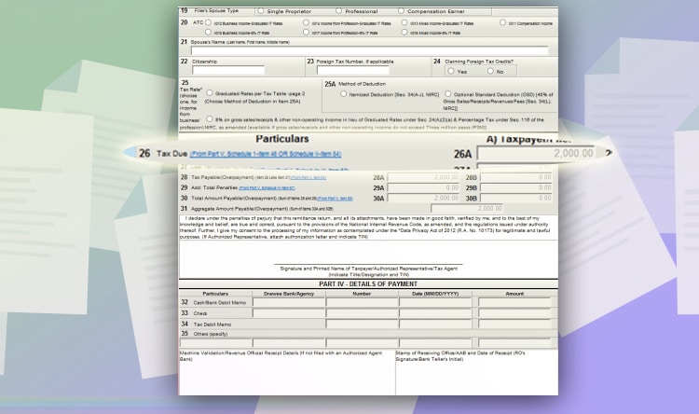The image size is (699, 414).
Task: Select ATC II011 Compensation Income radio
Action: pyautogui.click(x=502, y=21)
